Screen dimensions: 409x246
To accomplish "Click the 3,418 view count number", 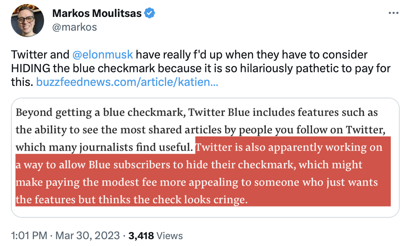I will pyautogui.click(x=141, y=236).
